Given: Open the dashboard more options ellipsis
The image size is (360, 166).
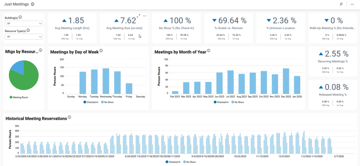Looking at the screenshot, I should [352, 4].
